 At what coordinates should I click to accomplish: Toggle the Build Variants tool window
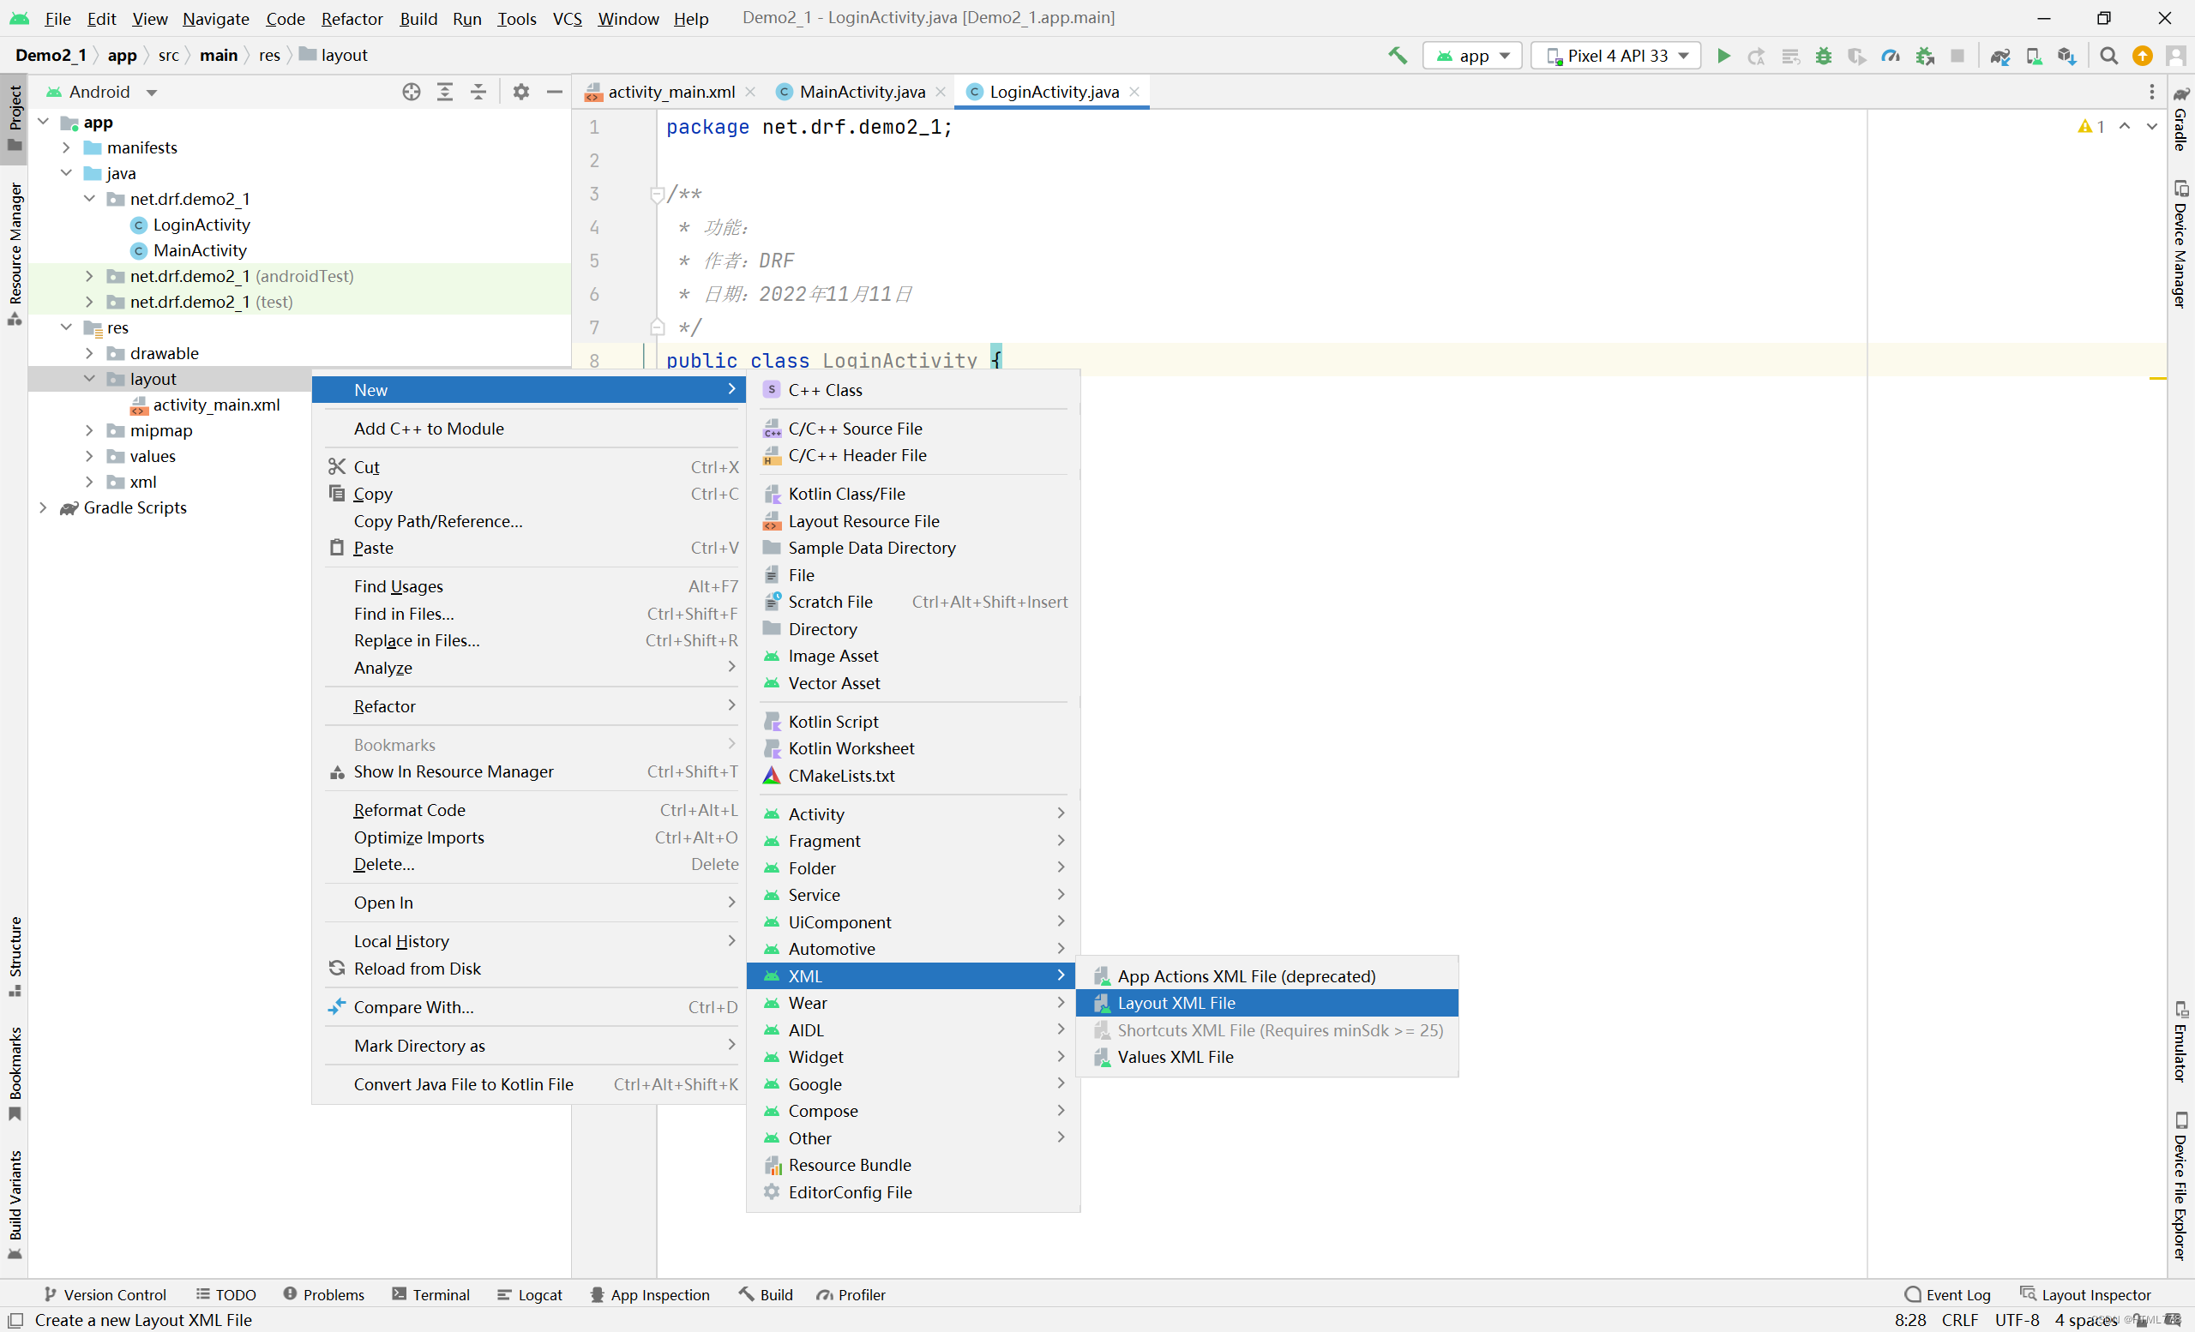point(15,1203)
